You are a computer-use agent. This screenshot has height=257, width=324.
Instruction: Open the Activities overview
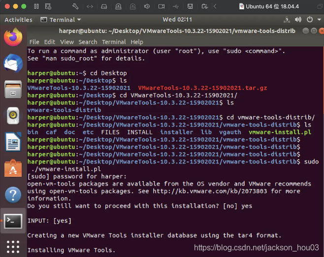18,20
